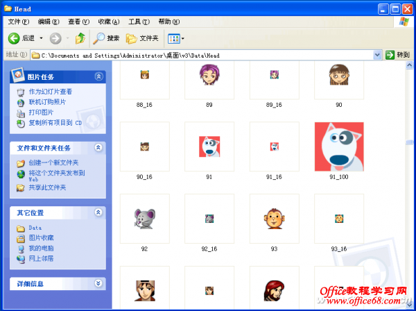
Task: Click 创建一个新文件夹 link
Action: point(53,162)
